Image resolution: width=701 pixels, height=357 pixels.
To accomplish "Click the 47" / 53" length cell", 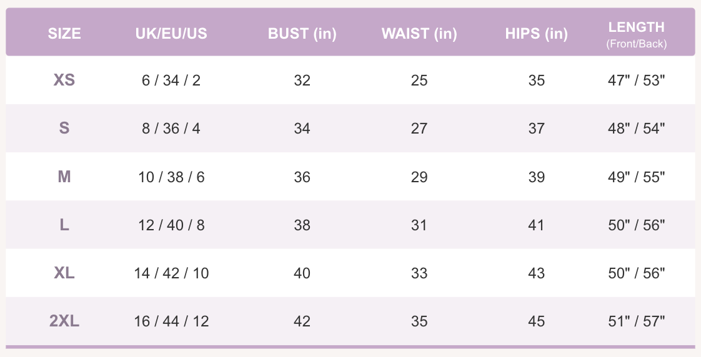I will coord(636,81).
